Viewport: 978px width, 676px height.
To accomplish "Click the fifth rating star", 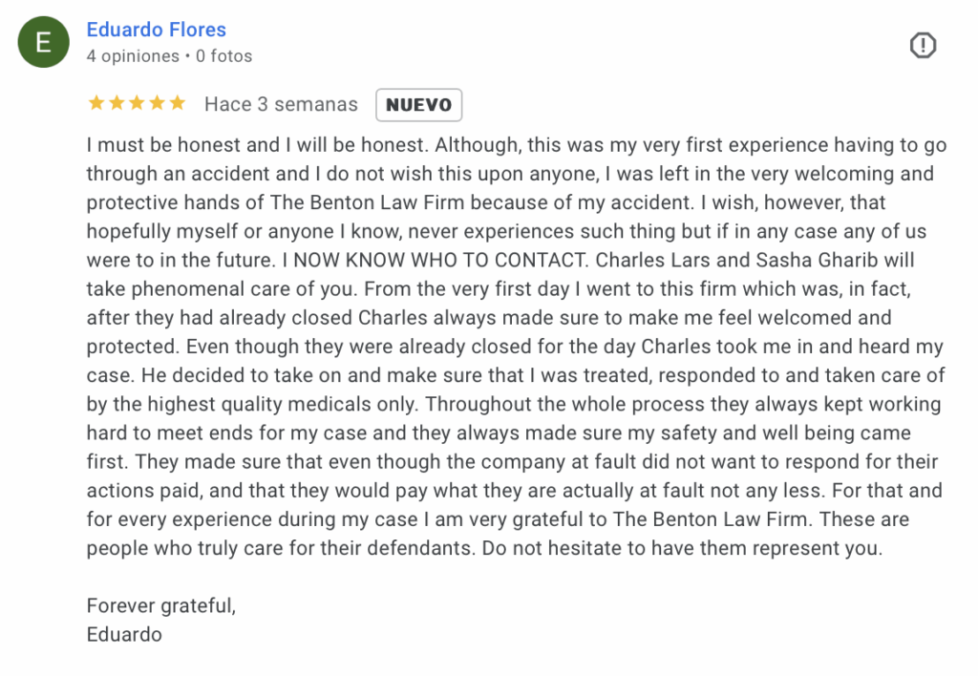I will [x=178, y=103].
